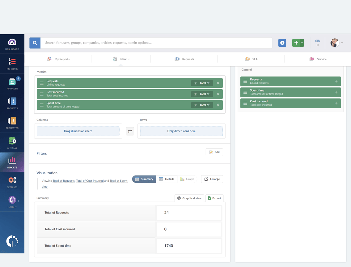Open the green plus create button

(296, 43)
